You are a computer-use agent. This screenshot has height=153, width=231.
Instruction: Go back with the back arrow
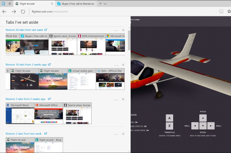[x=4, y=11]
